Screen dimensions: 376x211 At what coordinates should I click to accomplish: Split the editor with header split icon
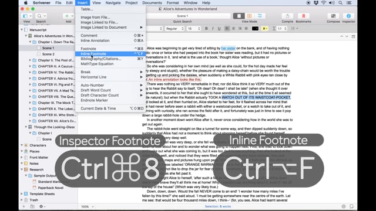[353, 36]
